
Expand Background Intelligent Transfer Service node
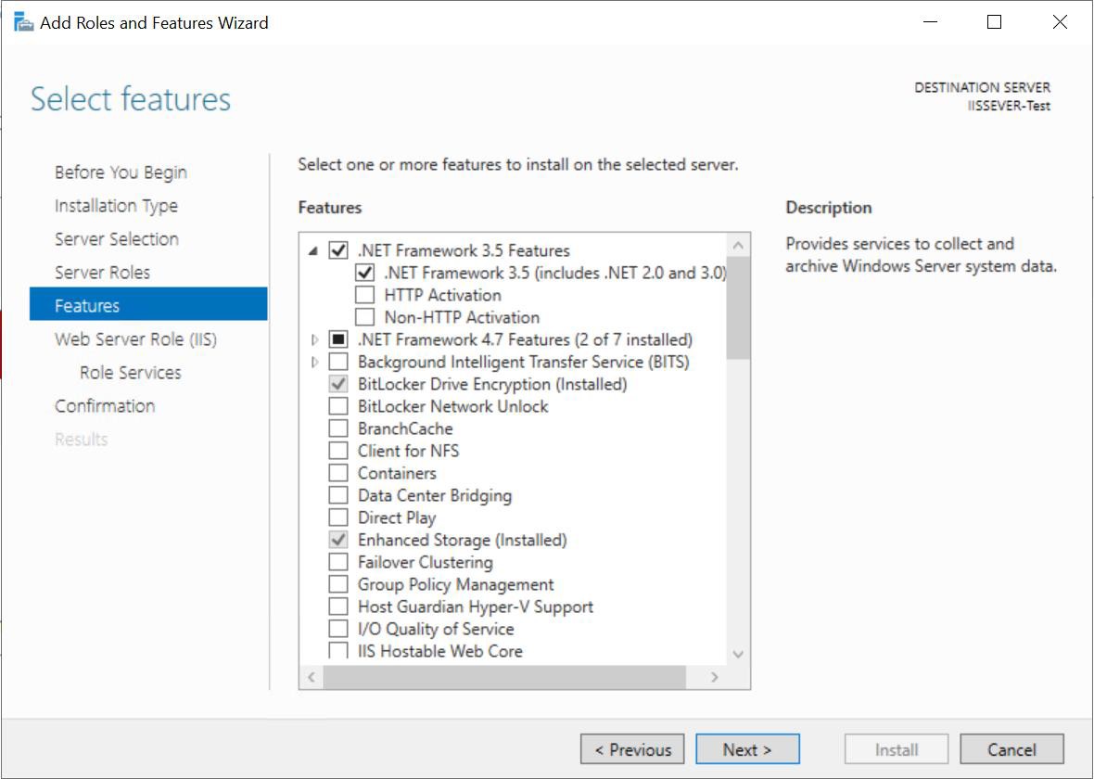point(314,363)
